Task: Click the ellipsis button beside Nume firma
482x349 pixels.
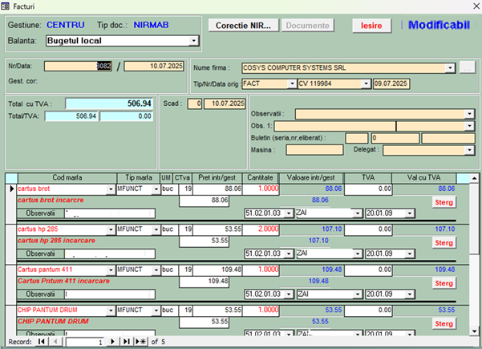Action: pyautogui.click(x=467, y=68)
